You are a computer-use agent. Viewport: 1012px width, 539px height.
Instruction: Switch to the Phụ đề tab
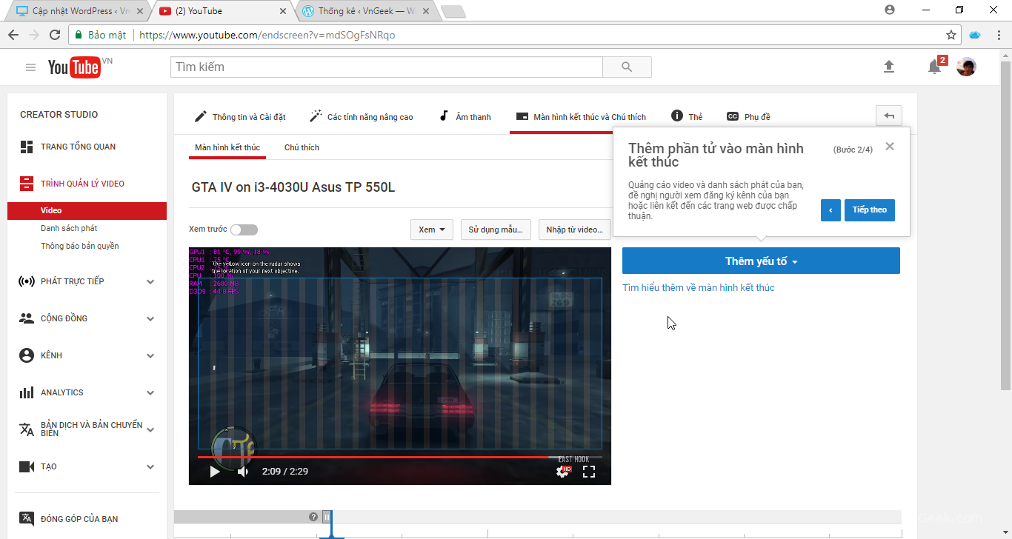[748, 116]
